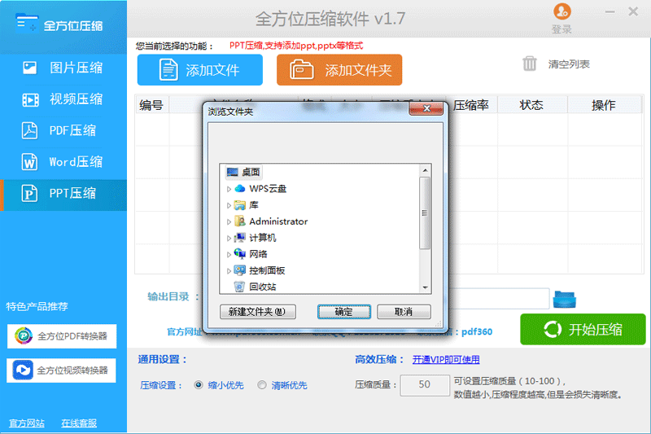
Task: Expand the 控制面板 control panel node
Action: (229, 271)
